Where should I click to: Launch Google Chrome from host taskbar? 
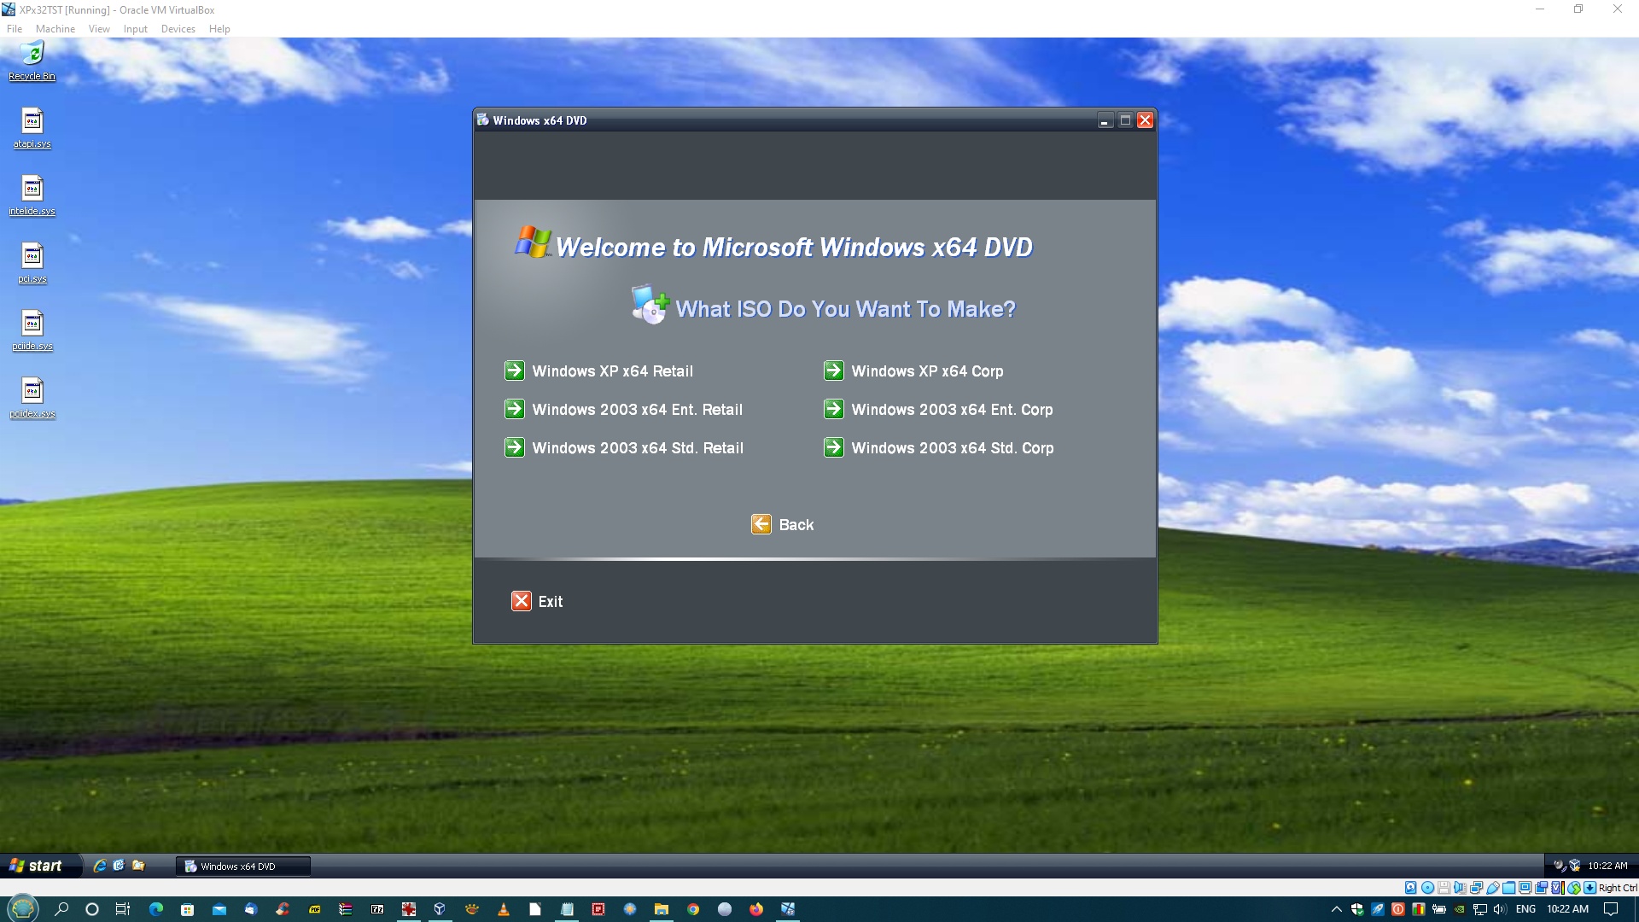click(693, 909)
